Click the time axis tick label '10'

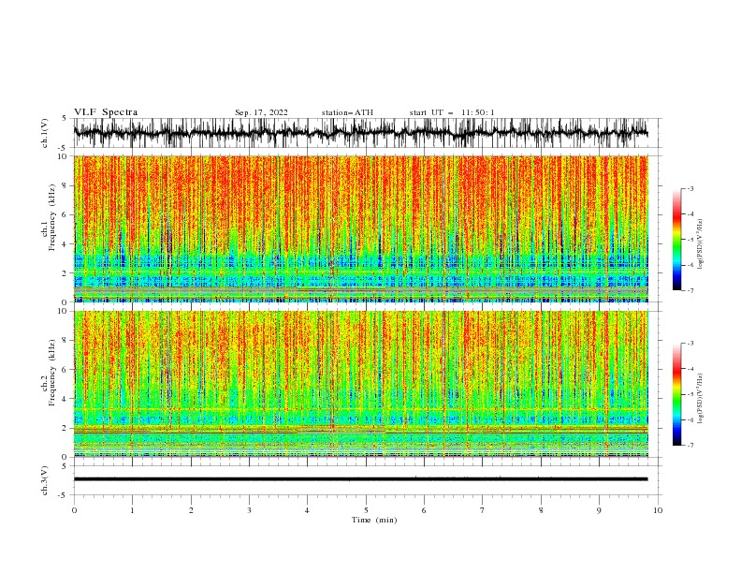658,510
